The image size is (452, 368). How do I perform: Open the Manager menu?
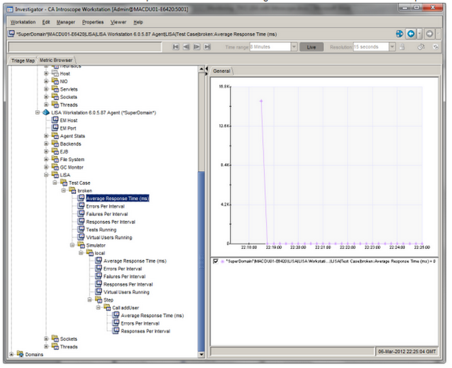point(66,22)
